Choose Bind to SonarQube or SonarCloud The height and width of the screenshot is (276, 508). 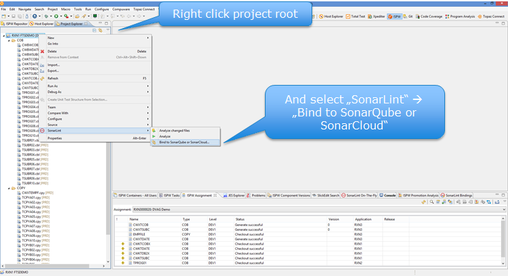186,142
